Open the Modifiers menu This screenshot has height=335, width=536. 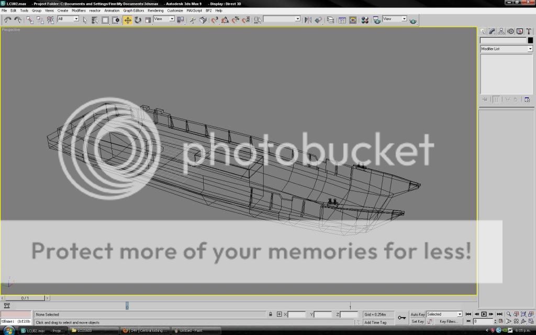(x=79, y=10)
